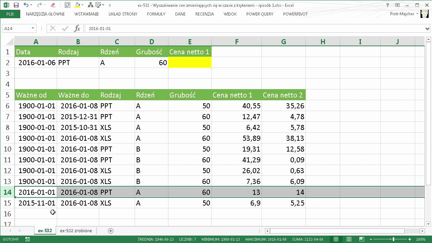Go to the previous sheet tab arrow

coord(10,231)
